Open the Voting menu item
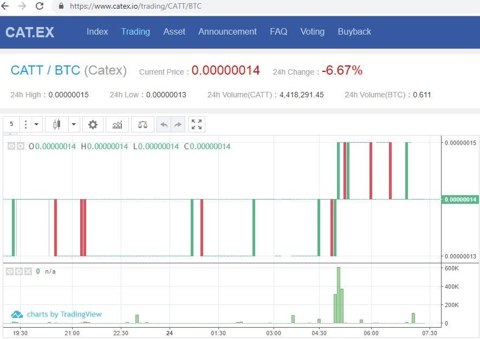Image resolution: width=480 pixels, height=339 pixels. [x=312, y=32]
